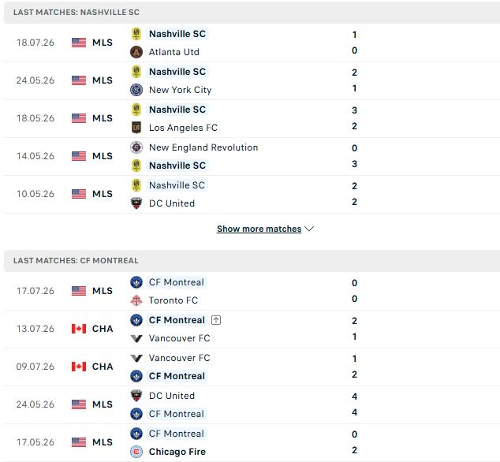Viewport: 500px width, 462px height.
Task: Open the Show more matches link
Action: (x=259, y=229)
